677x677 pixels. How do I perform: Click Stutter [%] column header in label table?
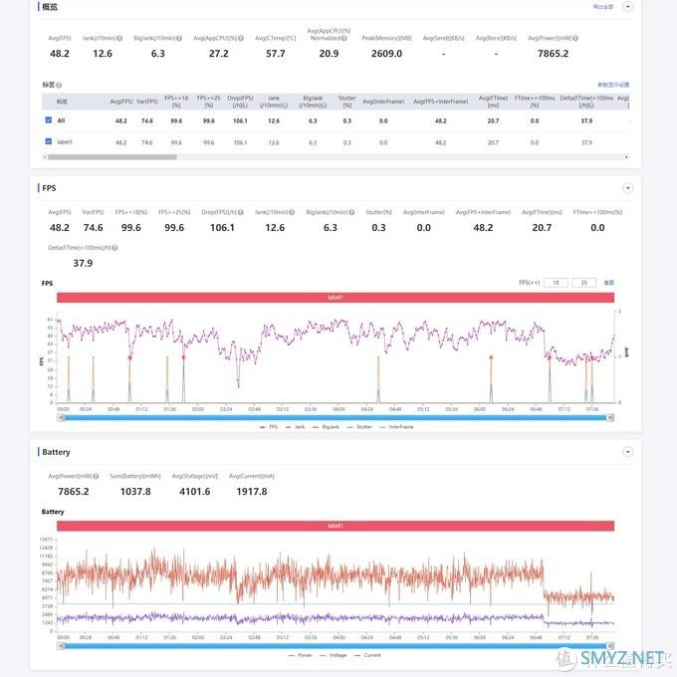(347, 102)
